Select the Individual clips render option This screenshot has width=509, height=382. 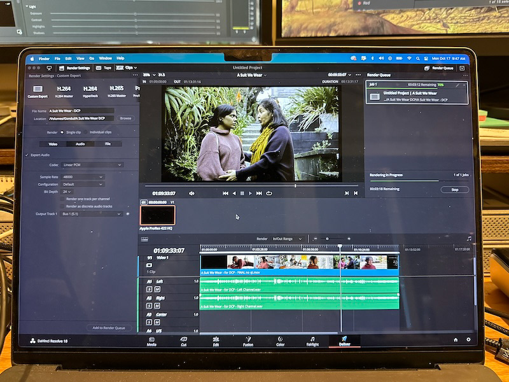85,132
